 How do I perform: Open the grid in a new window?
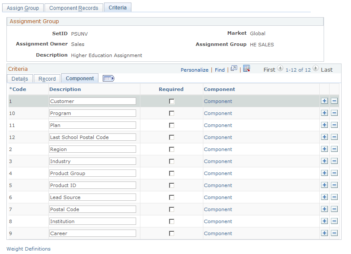click(x=233, y=69)
